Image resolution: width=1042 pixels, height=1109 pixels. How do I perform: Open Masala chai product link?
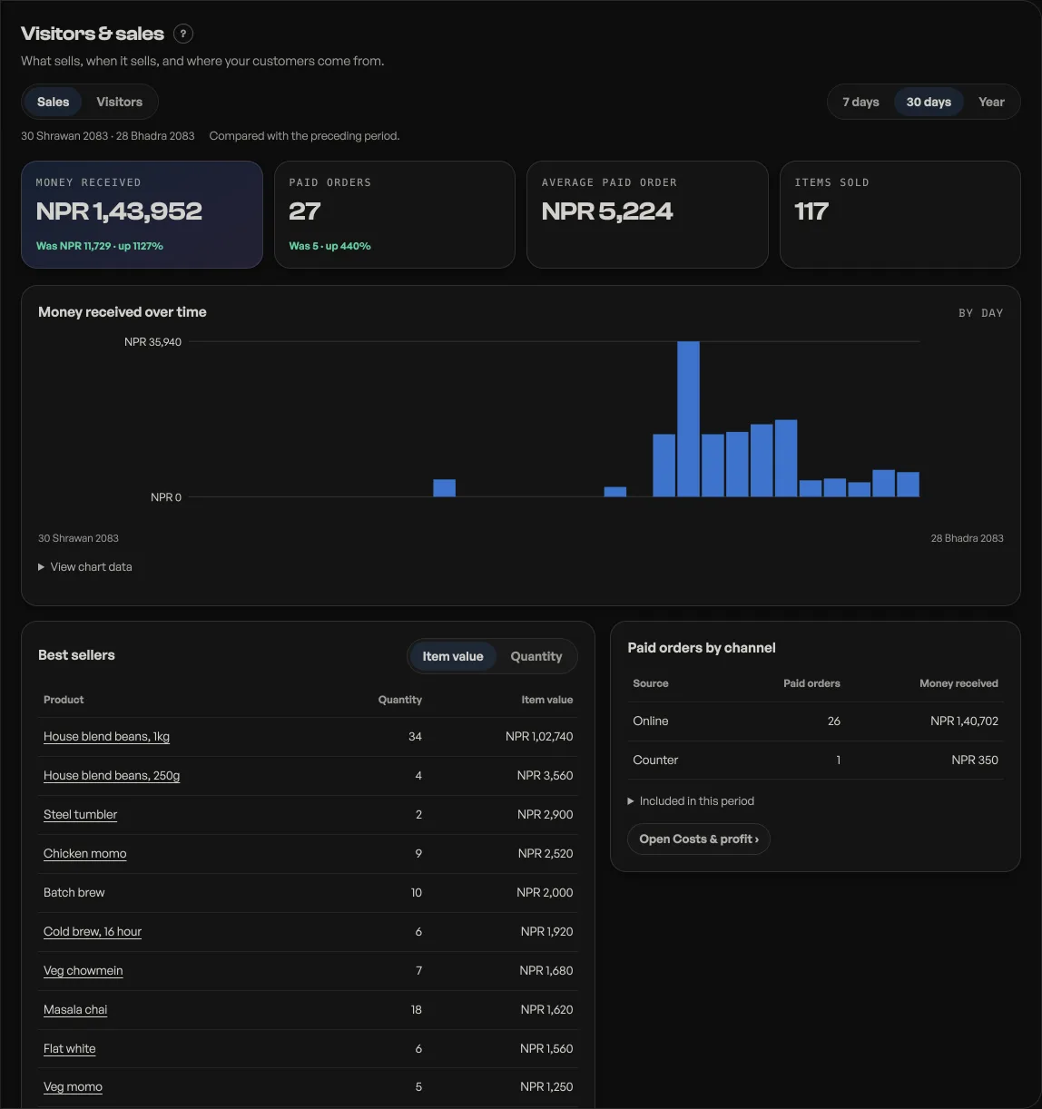pos(75,1009)
